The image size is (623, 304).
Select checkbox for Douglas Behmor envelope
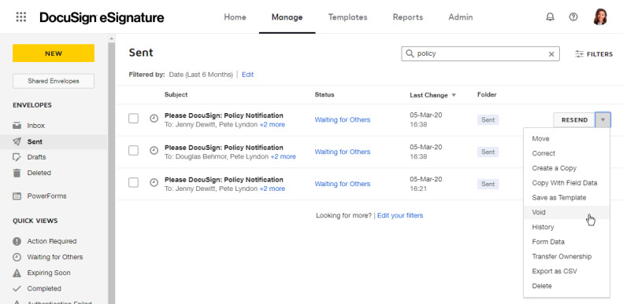tap(134, 150)
